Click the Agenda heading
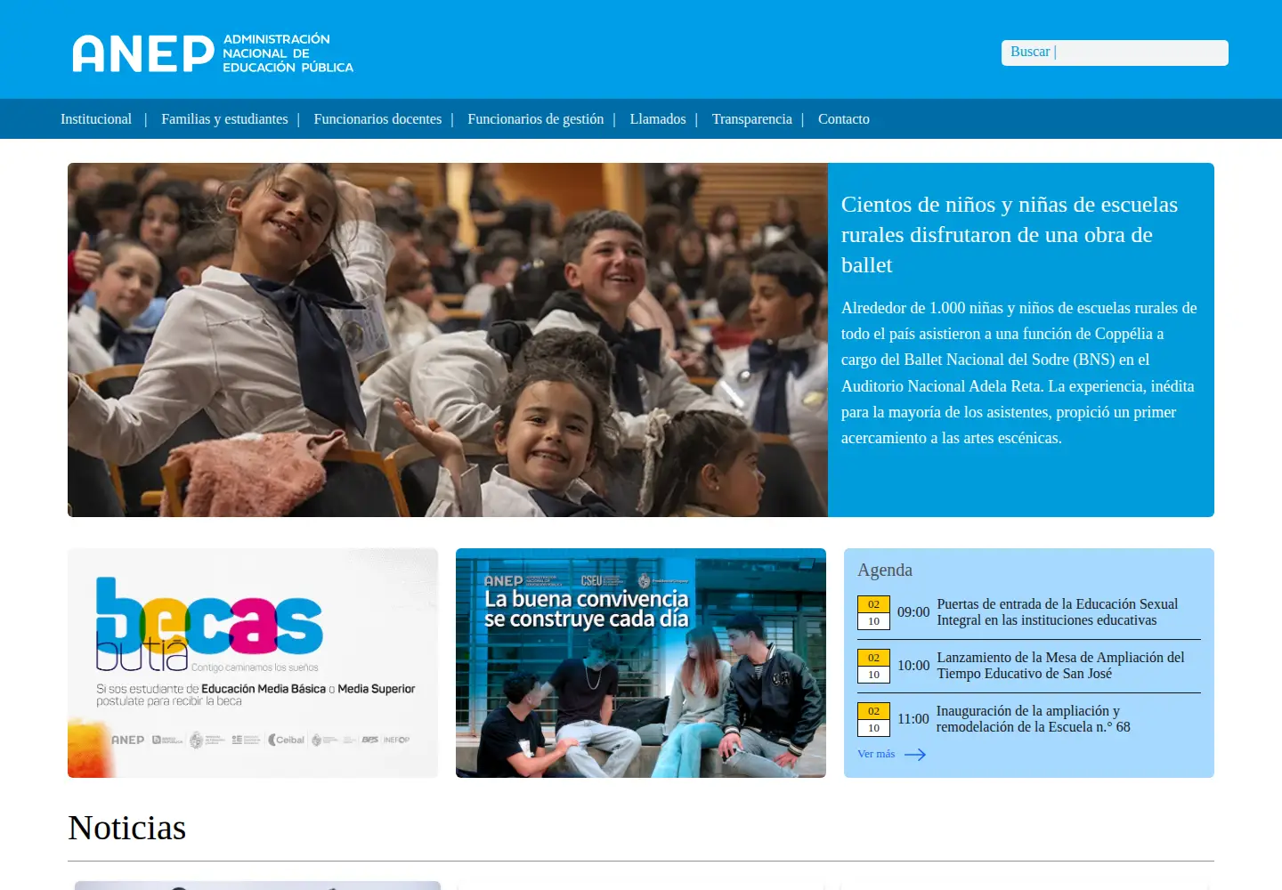 [885, 570]
